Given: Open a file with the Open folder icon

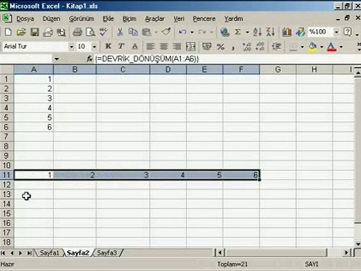Looking at the screenshot, I should 21,32.
